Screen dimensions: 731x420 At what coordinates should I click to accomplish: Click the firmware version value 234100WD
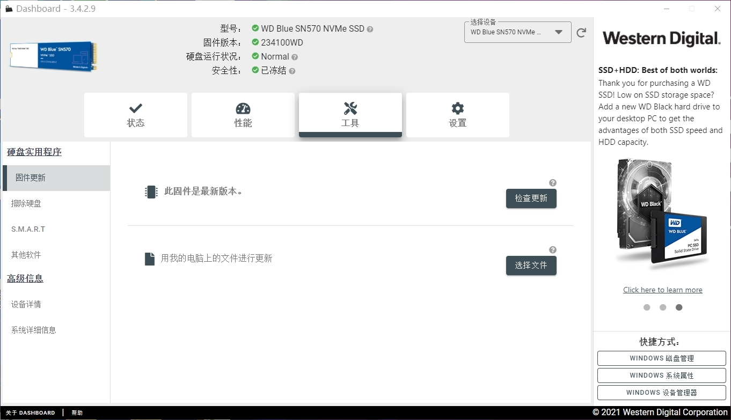pyautogui.click(x=282, y=43)
